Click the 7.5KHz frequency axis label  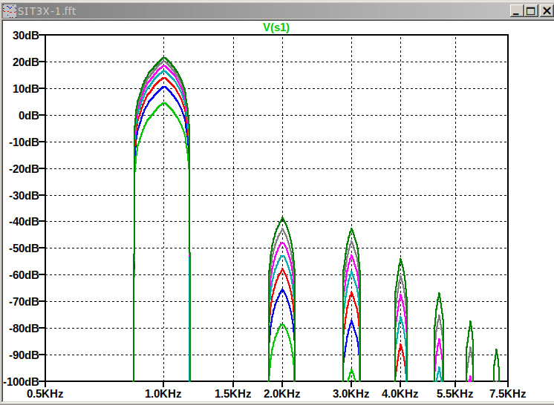click(508, 393)
